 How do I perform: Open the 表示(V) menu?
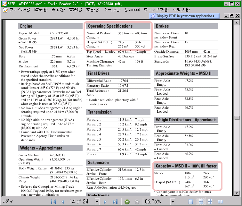click(58, 10)
